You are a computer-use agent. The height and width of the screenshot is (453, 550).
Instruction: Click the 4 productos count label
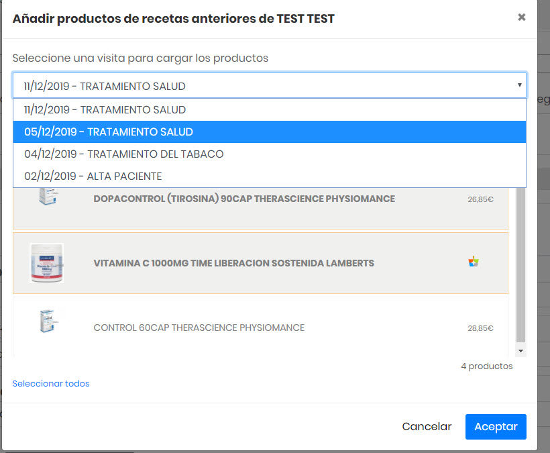coord(486,366)
